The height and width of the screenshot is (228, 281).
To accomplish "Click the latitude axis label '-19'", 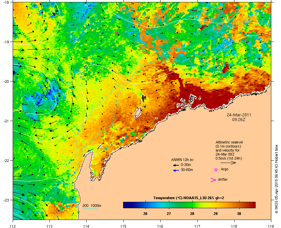I will [6, 42].
